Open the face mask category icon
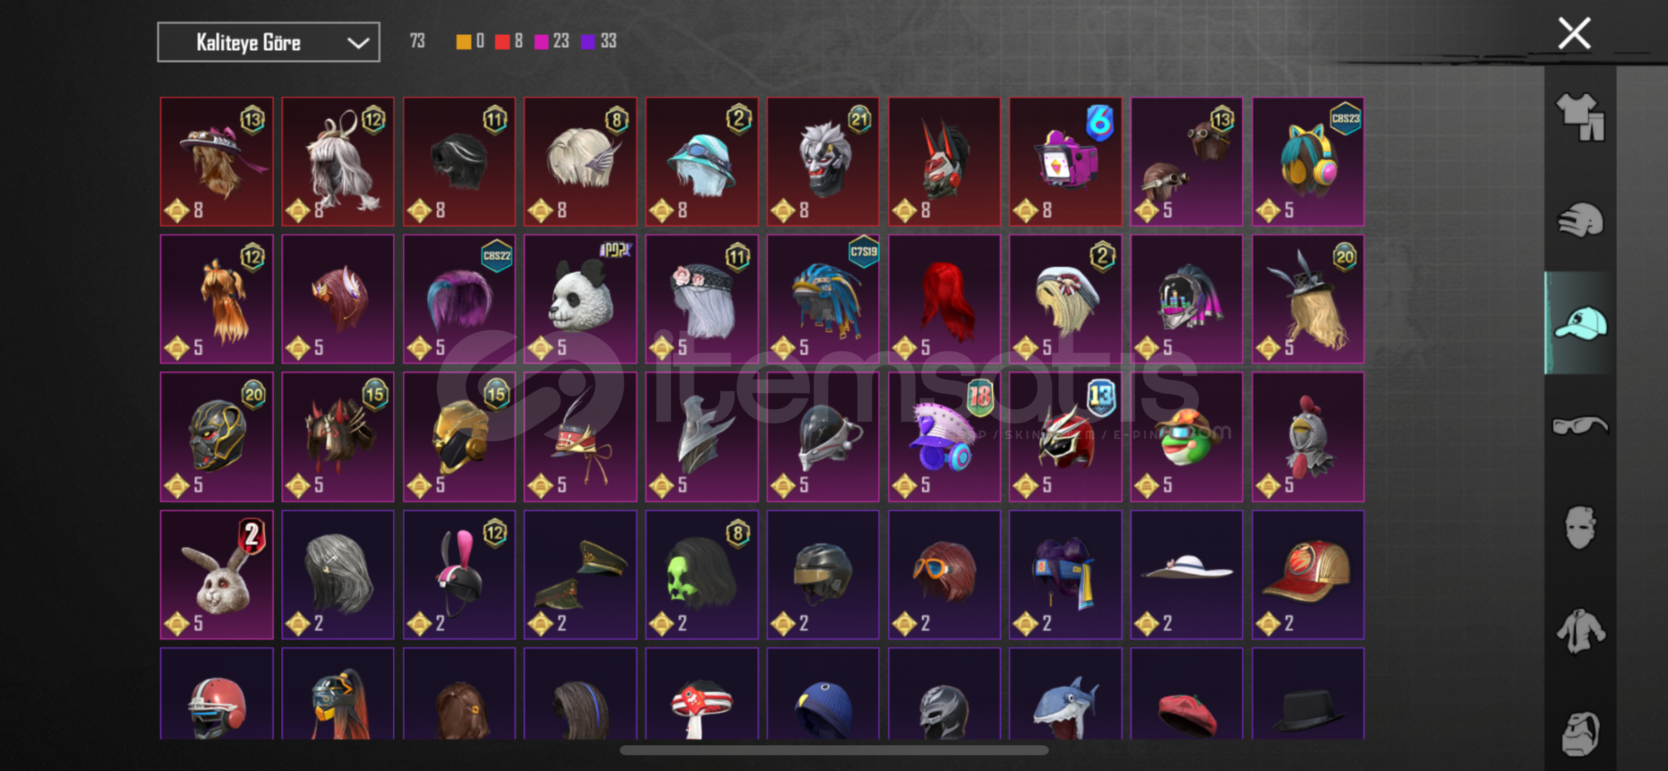The height and width of the screenshot is (771, 1668). pyautogui.click(x=1580, y=528)
